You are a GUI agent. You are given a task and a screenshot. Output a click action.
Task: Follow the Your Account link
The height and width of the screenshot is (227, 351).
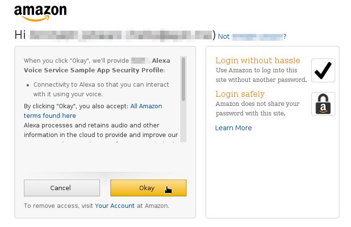pyautogui.click(x=115, y=206)
